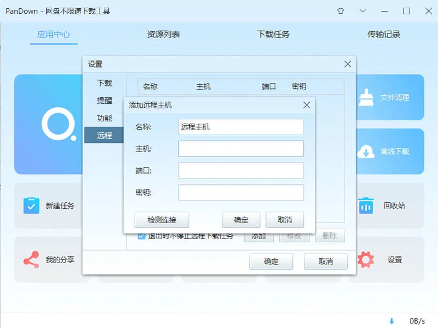Screen dimensions: 438x328
Task: Click the 修改 button in settings
Action: click(x=294, y=236)
